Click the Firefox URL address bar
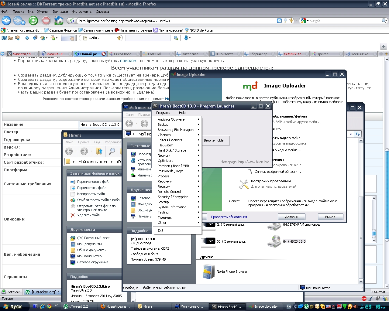Viewport: 389px width, 311px height. pyautogui.click(x=176, y=21)
